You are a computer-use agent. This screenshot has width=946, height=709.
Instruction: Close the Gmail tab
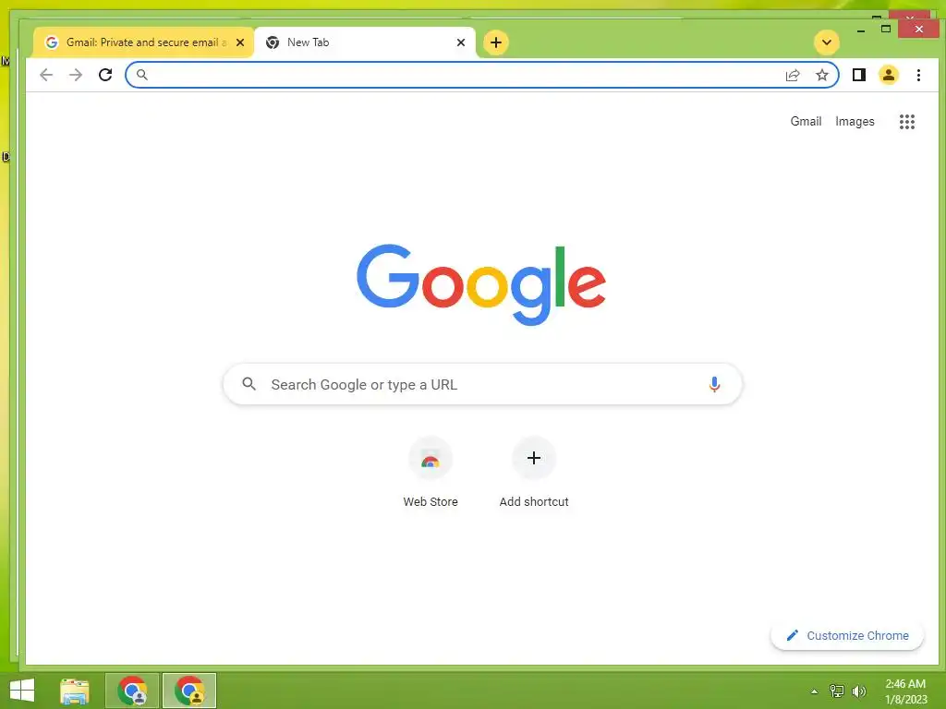coord(240,42)
